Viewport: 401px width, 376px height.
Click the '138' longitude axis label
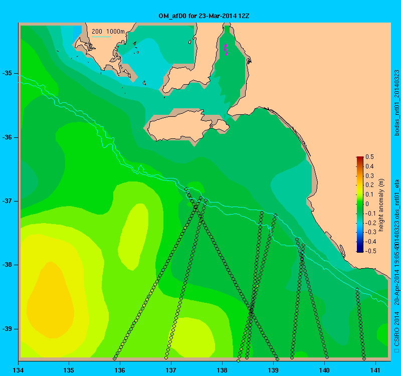pyautogui.click(x=222, y=370)
